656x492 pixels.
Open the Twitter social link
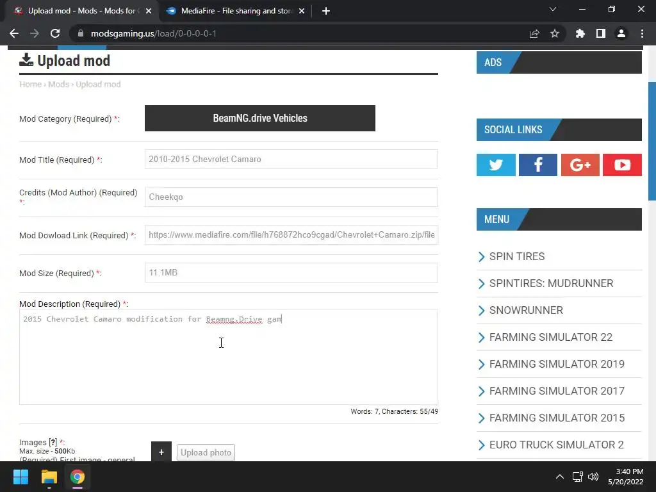click(496, 165)
